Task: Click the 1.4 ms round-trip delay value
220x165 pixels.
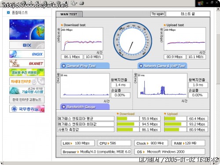Action: 121,85
